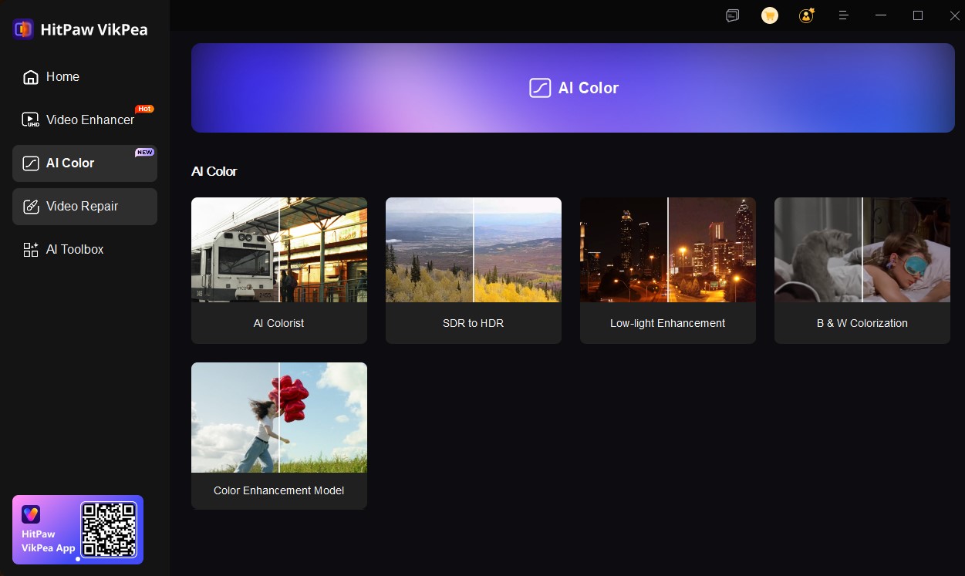
Task: Open Video Enhancer section
Action: 89,120
